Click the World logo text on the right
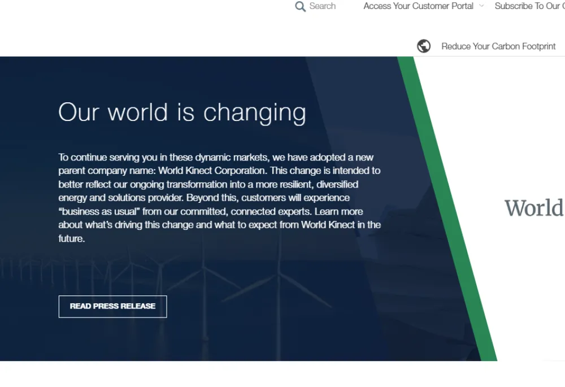Viewport: 565px width, 387px height. pos(534,208)
